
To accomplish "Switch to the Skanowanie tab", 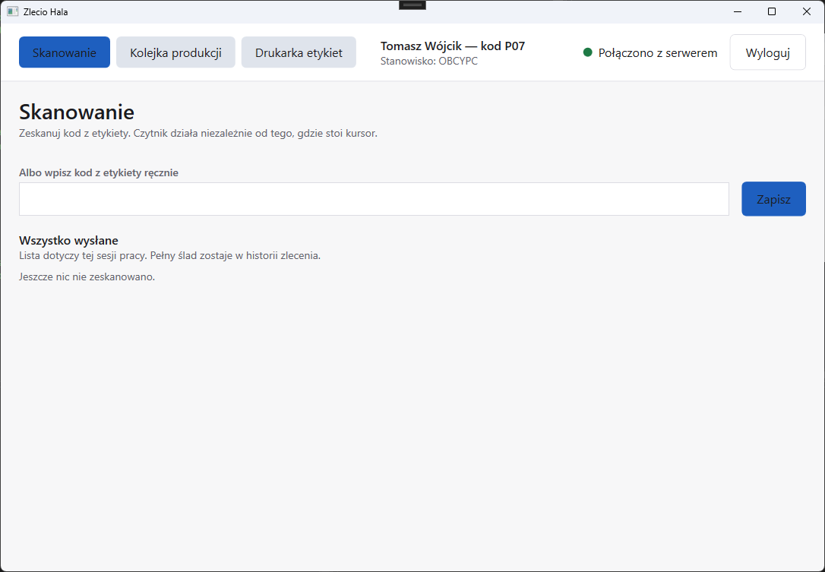I will (x=64, y=52).
